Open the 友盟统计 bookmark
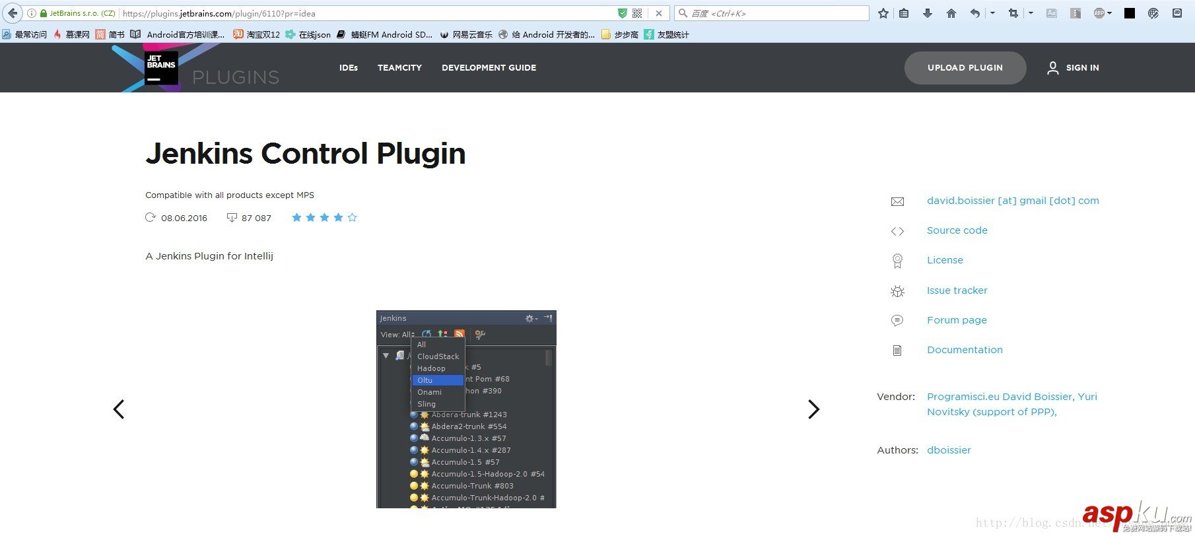 pyautogui.click(x=667, y=34)
